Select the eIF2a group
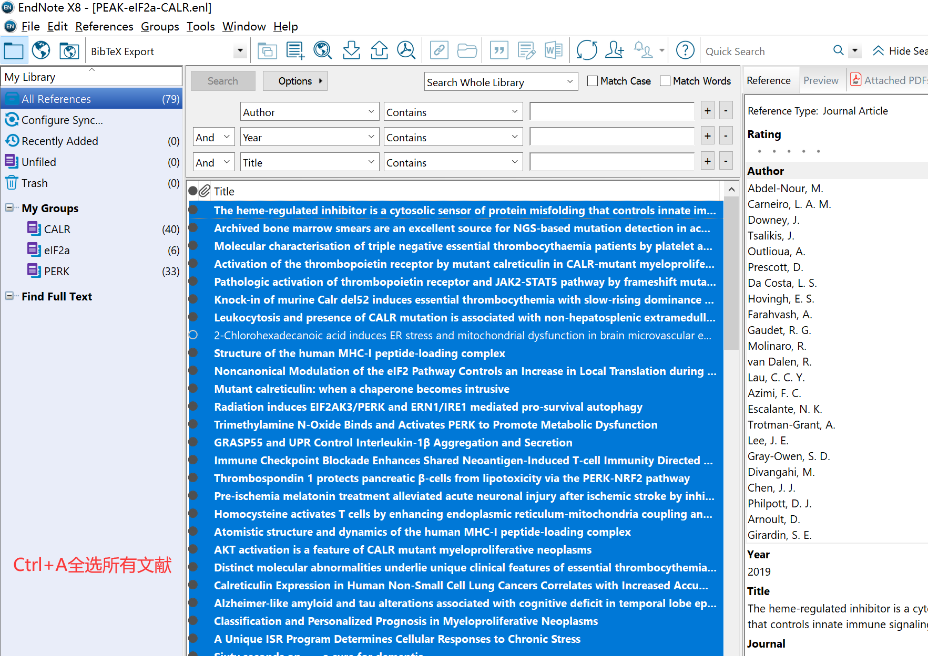 point(57,250)
